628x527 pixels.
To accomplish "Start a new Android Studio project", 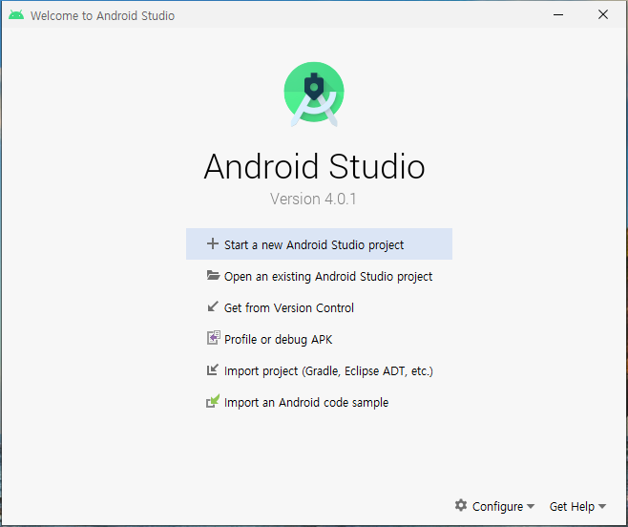I will (319, 244).
